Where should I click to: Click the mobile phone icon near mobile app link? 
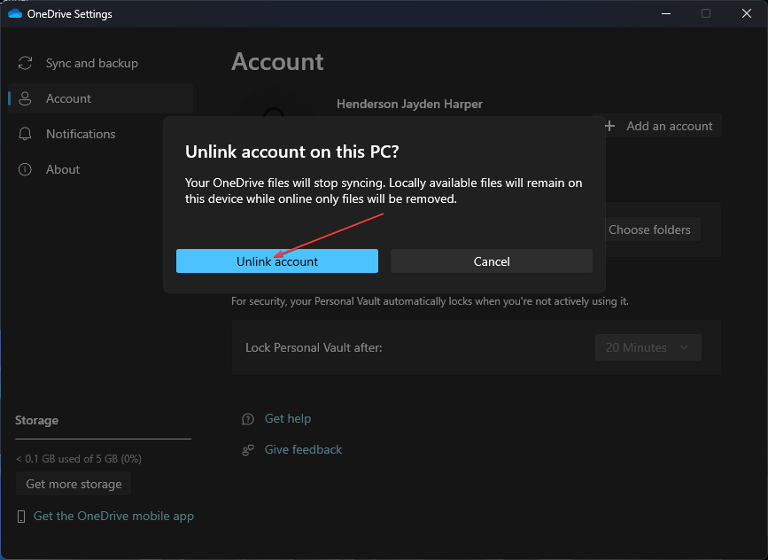pos(20,516)
